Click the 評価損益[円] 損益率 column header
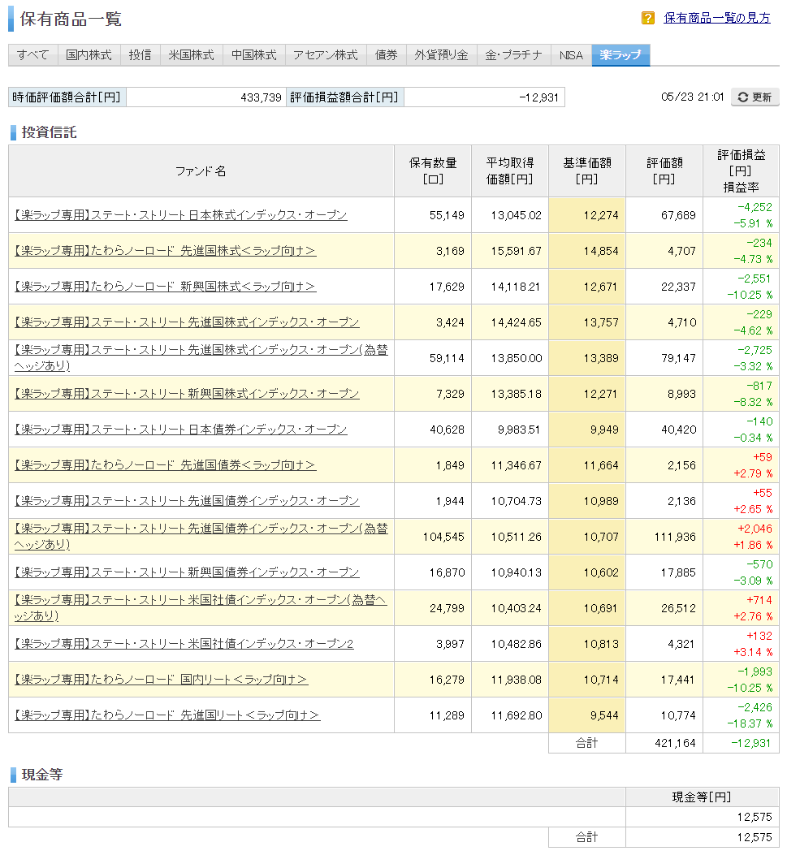This screenshot has width=787, height=868. click(741, 171)
